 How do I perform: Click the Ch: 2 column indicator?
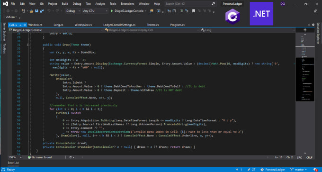(x=289, y=157)
